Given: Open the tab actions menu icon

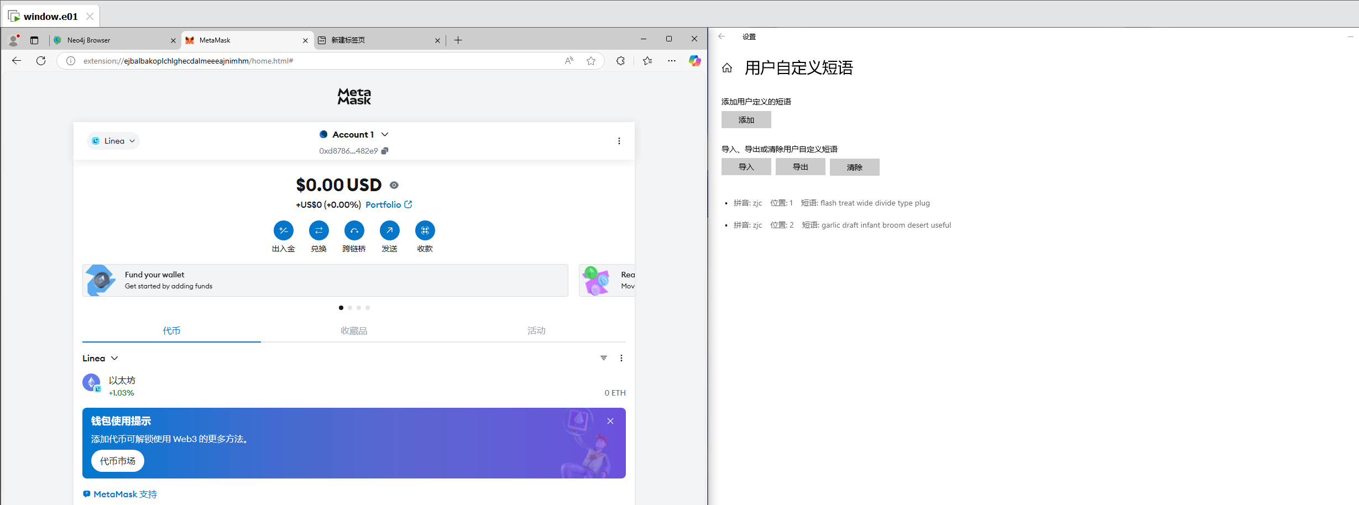Looking at the screenshot, I should [34, 40].
